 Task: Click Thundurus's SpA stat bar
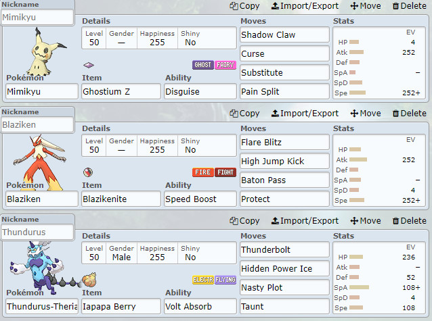[x=359, y=287]
